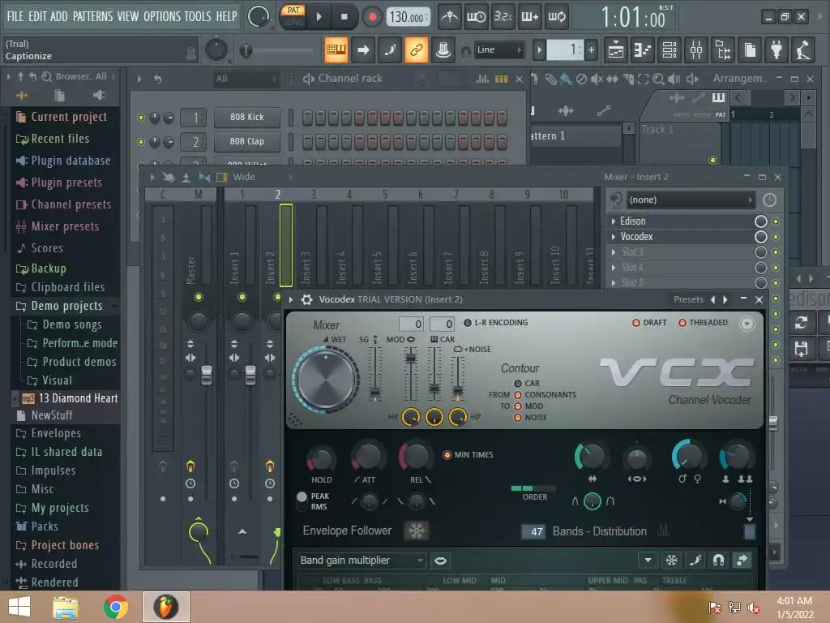Toggle link to controller icon
The height and width of the screenshot is (623, 830).
click(416, 49)
